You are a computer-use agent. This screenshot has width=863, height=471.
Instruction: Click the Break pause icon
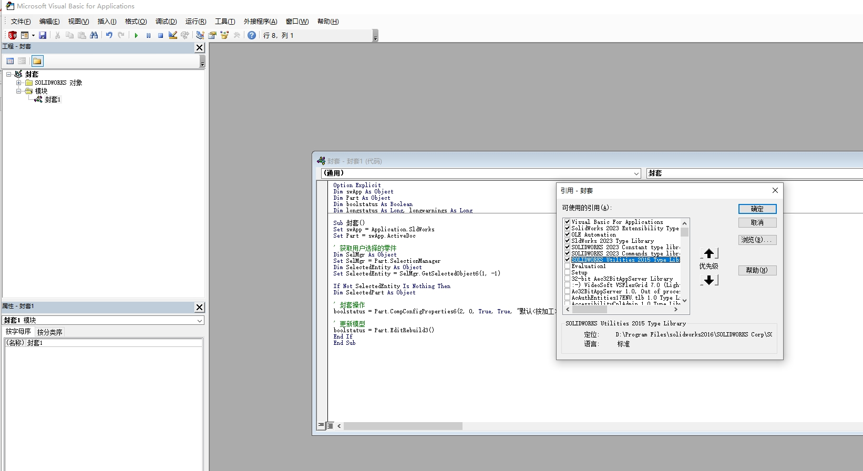click(148, 35)
